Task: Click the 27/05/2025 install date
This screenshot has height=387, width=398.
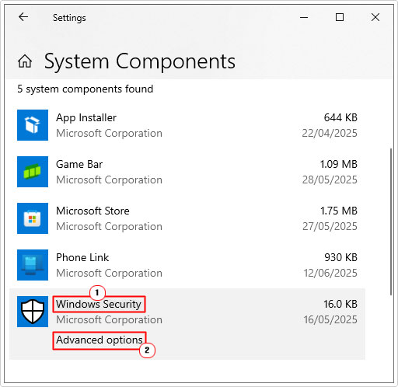Action: 330,226
